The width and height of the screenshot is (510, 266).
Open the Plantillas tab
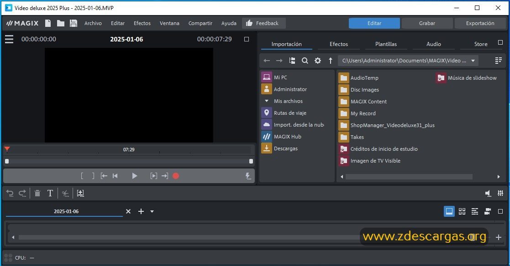[386, 44]
